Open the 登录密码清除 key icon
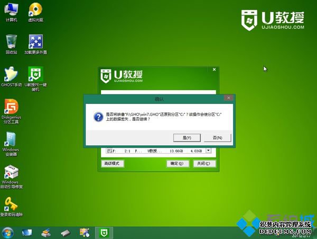 pyautogui.click(x=11, y=207)
